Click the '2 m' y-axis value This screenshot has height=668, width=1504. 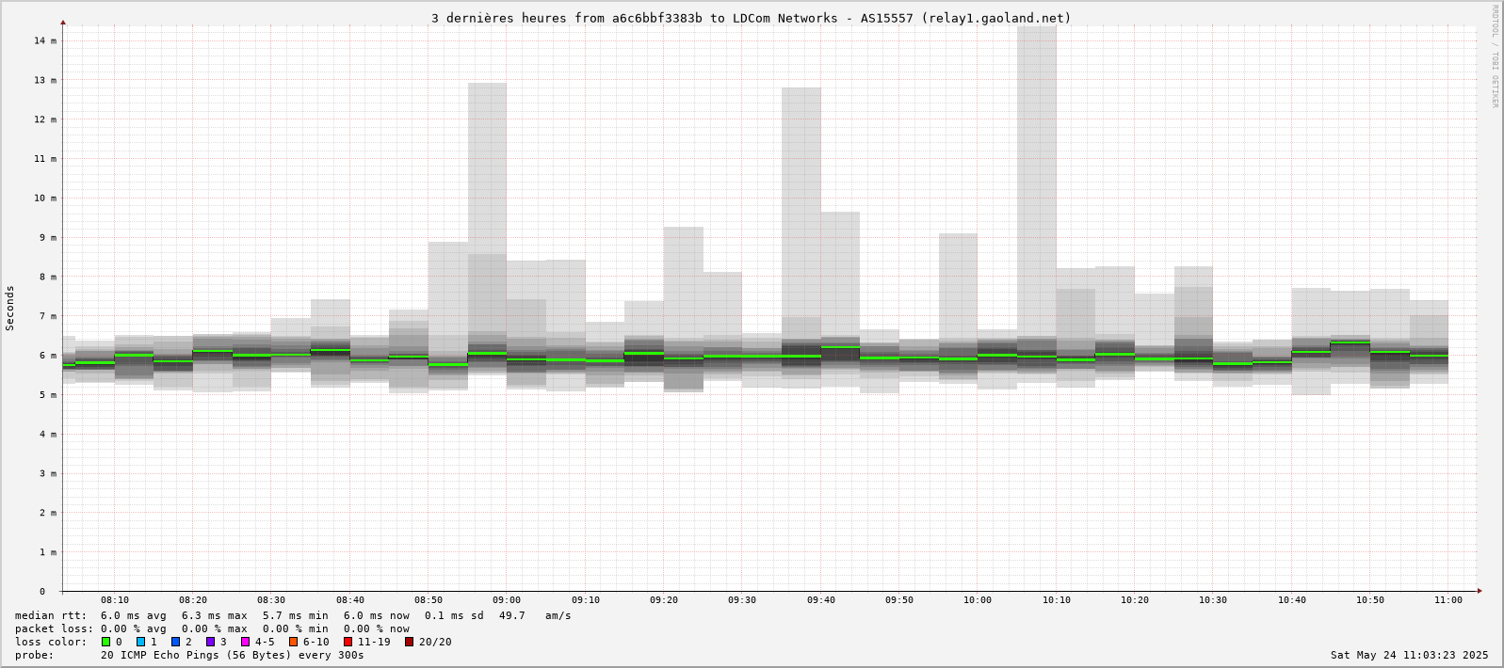pyautogui.click(x=48, y=513)
